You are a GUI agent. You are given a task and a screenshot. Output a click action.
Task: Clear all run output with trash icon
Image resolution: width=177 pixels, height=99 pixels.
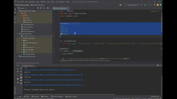tap(21, 83)
